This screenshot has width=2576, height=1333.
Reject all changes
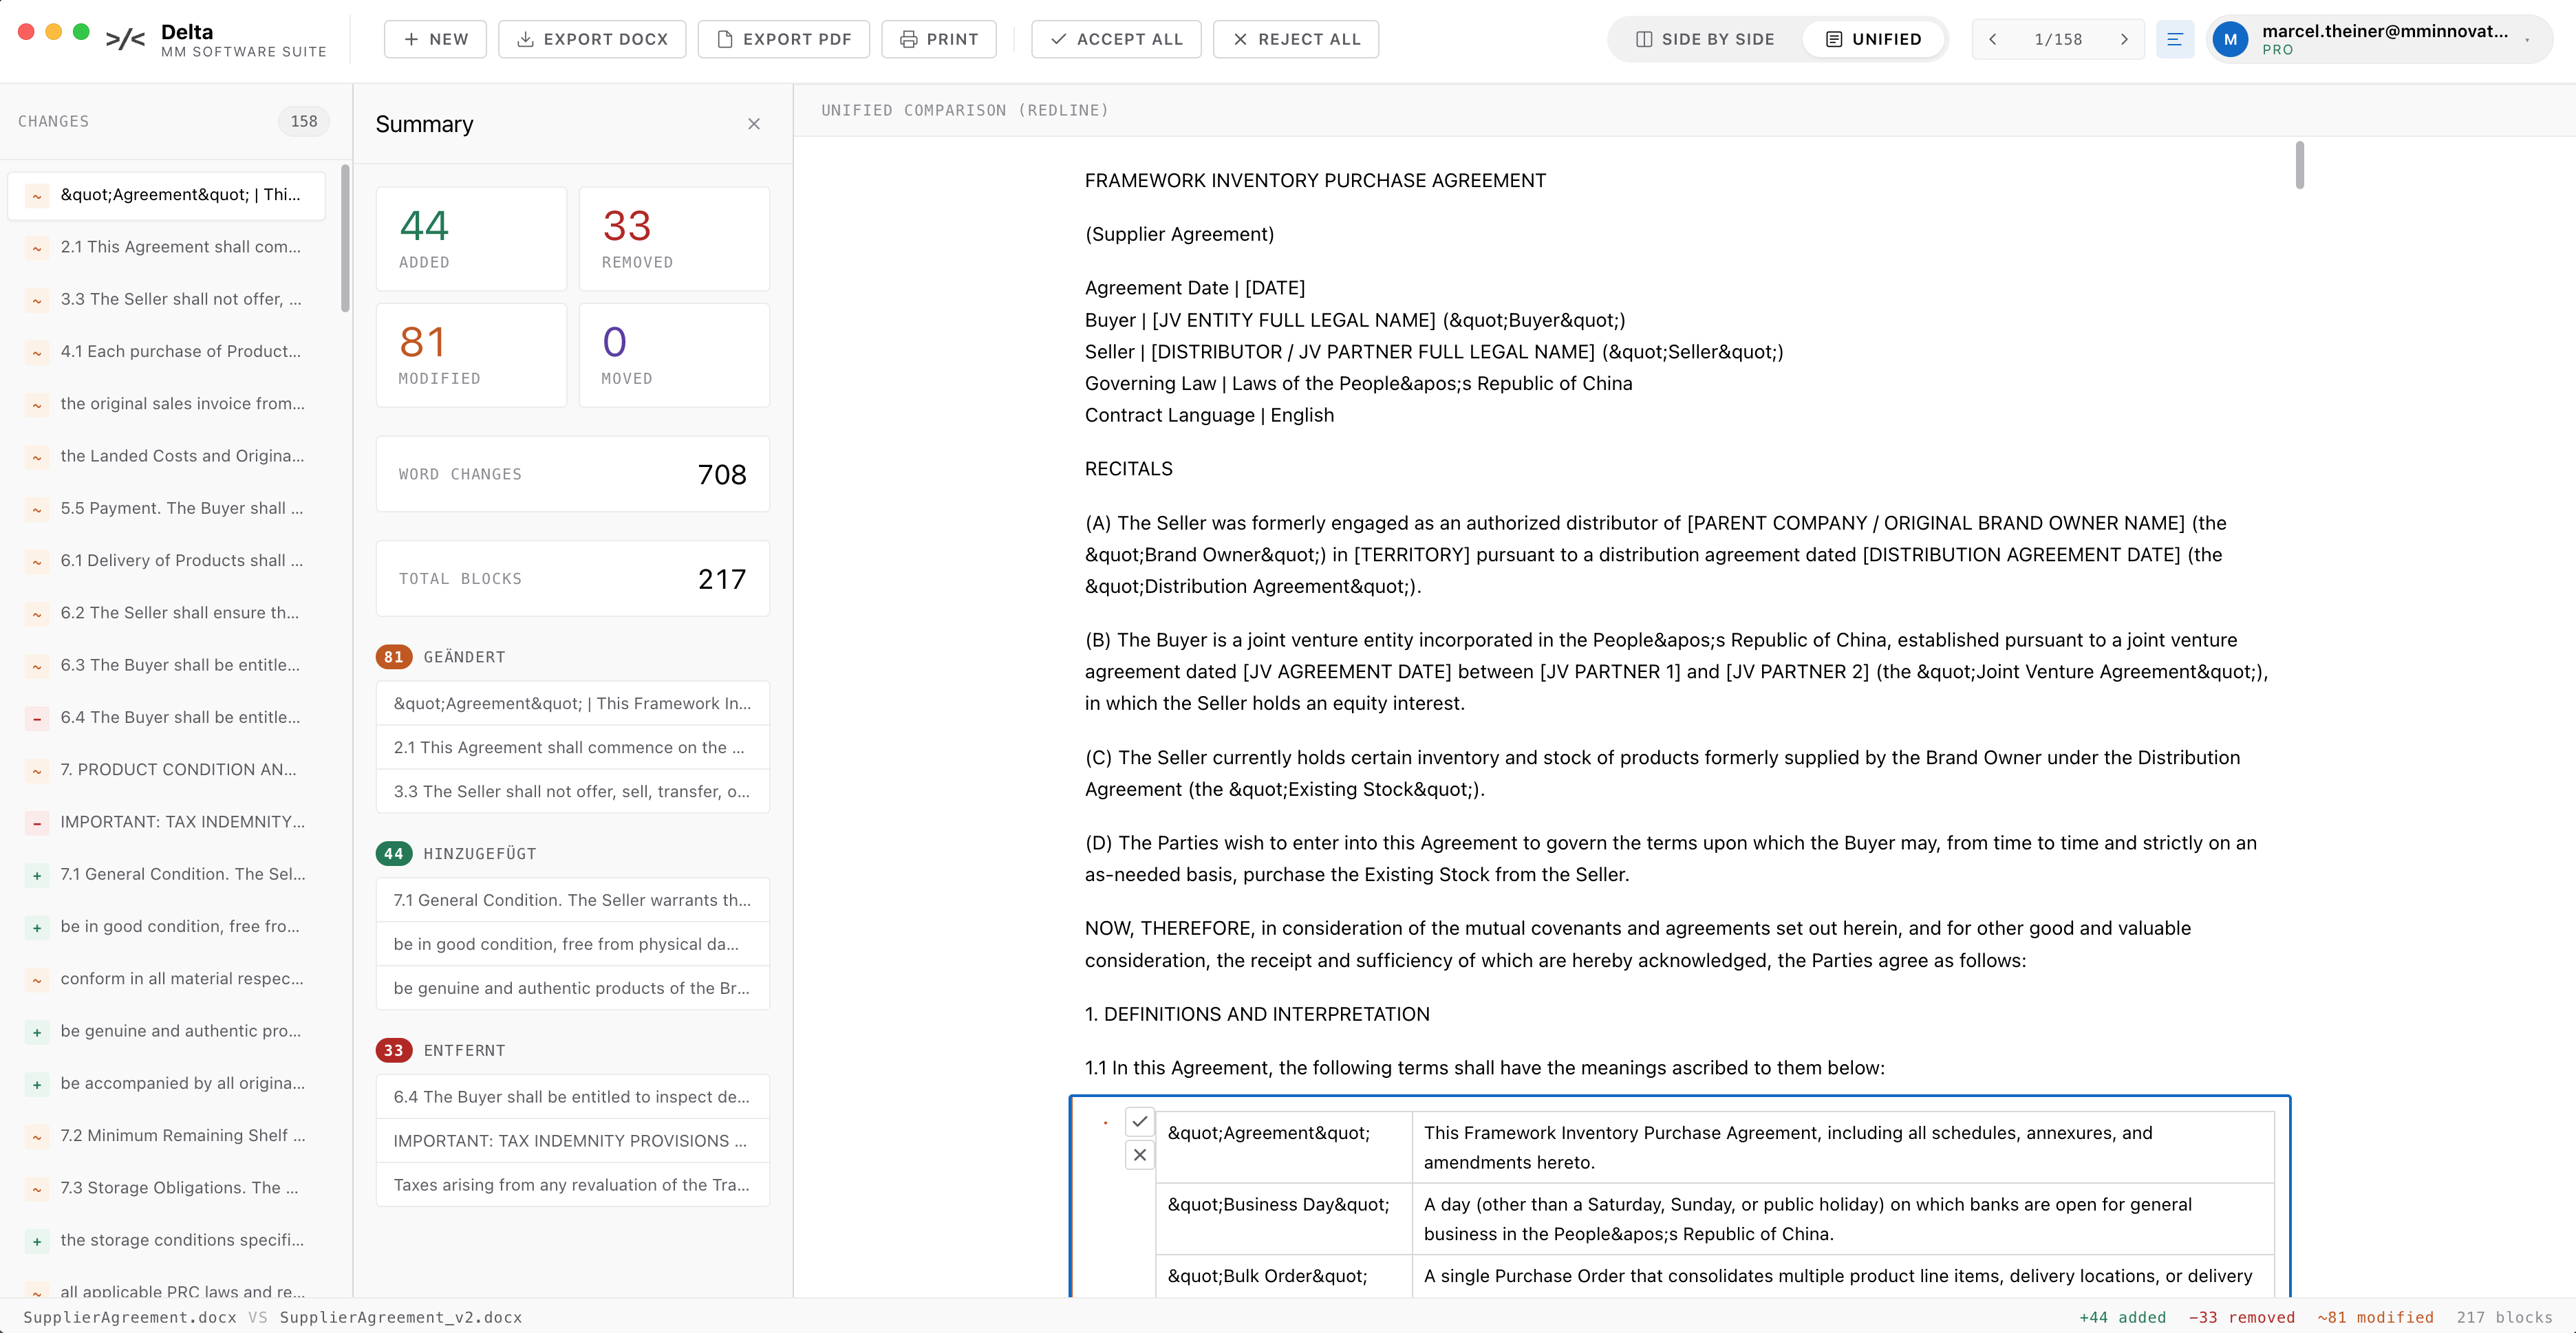click(1295, 39)
